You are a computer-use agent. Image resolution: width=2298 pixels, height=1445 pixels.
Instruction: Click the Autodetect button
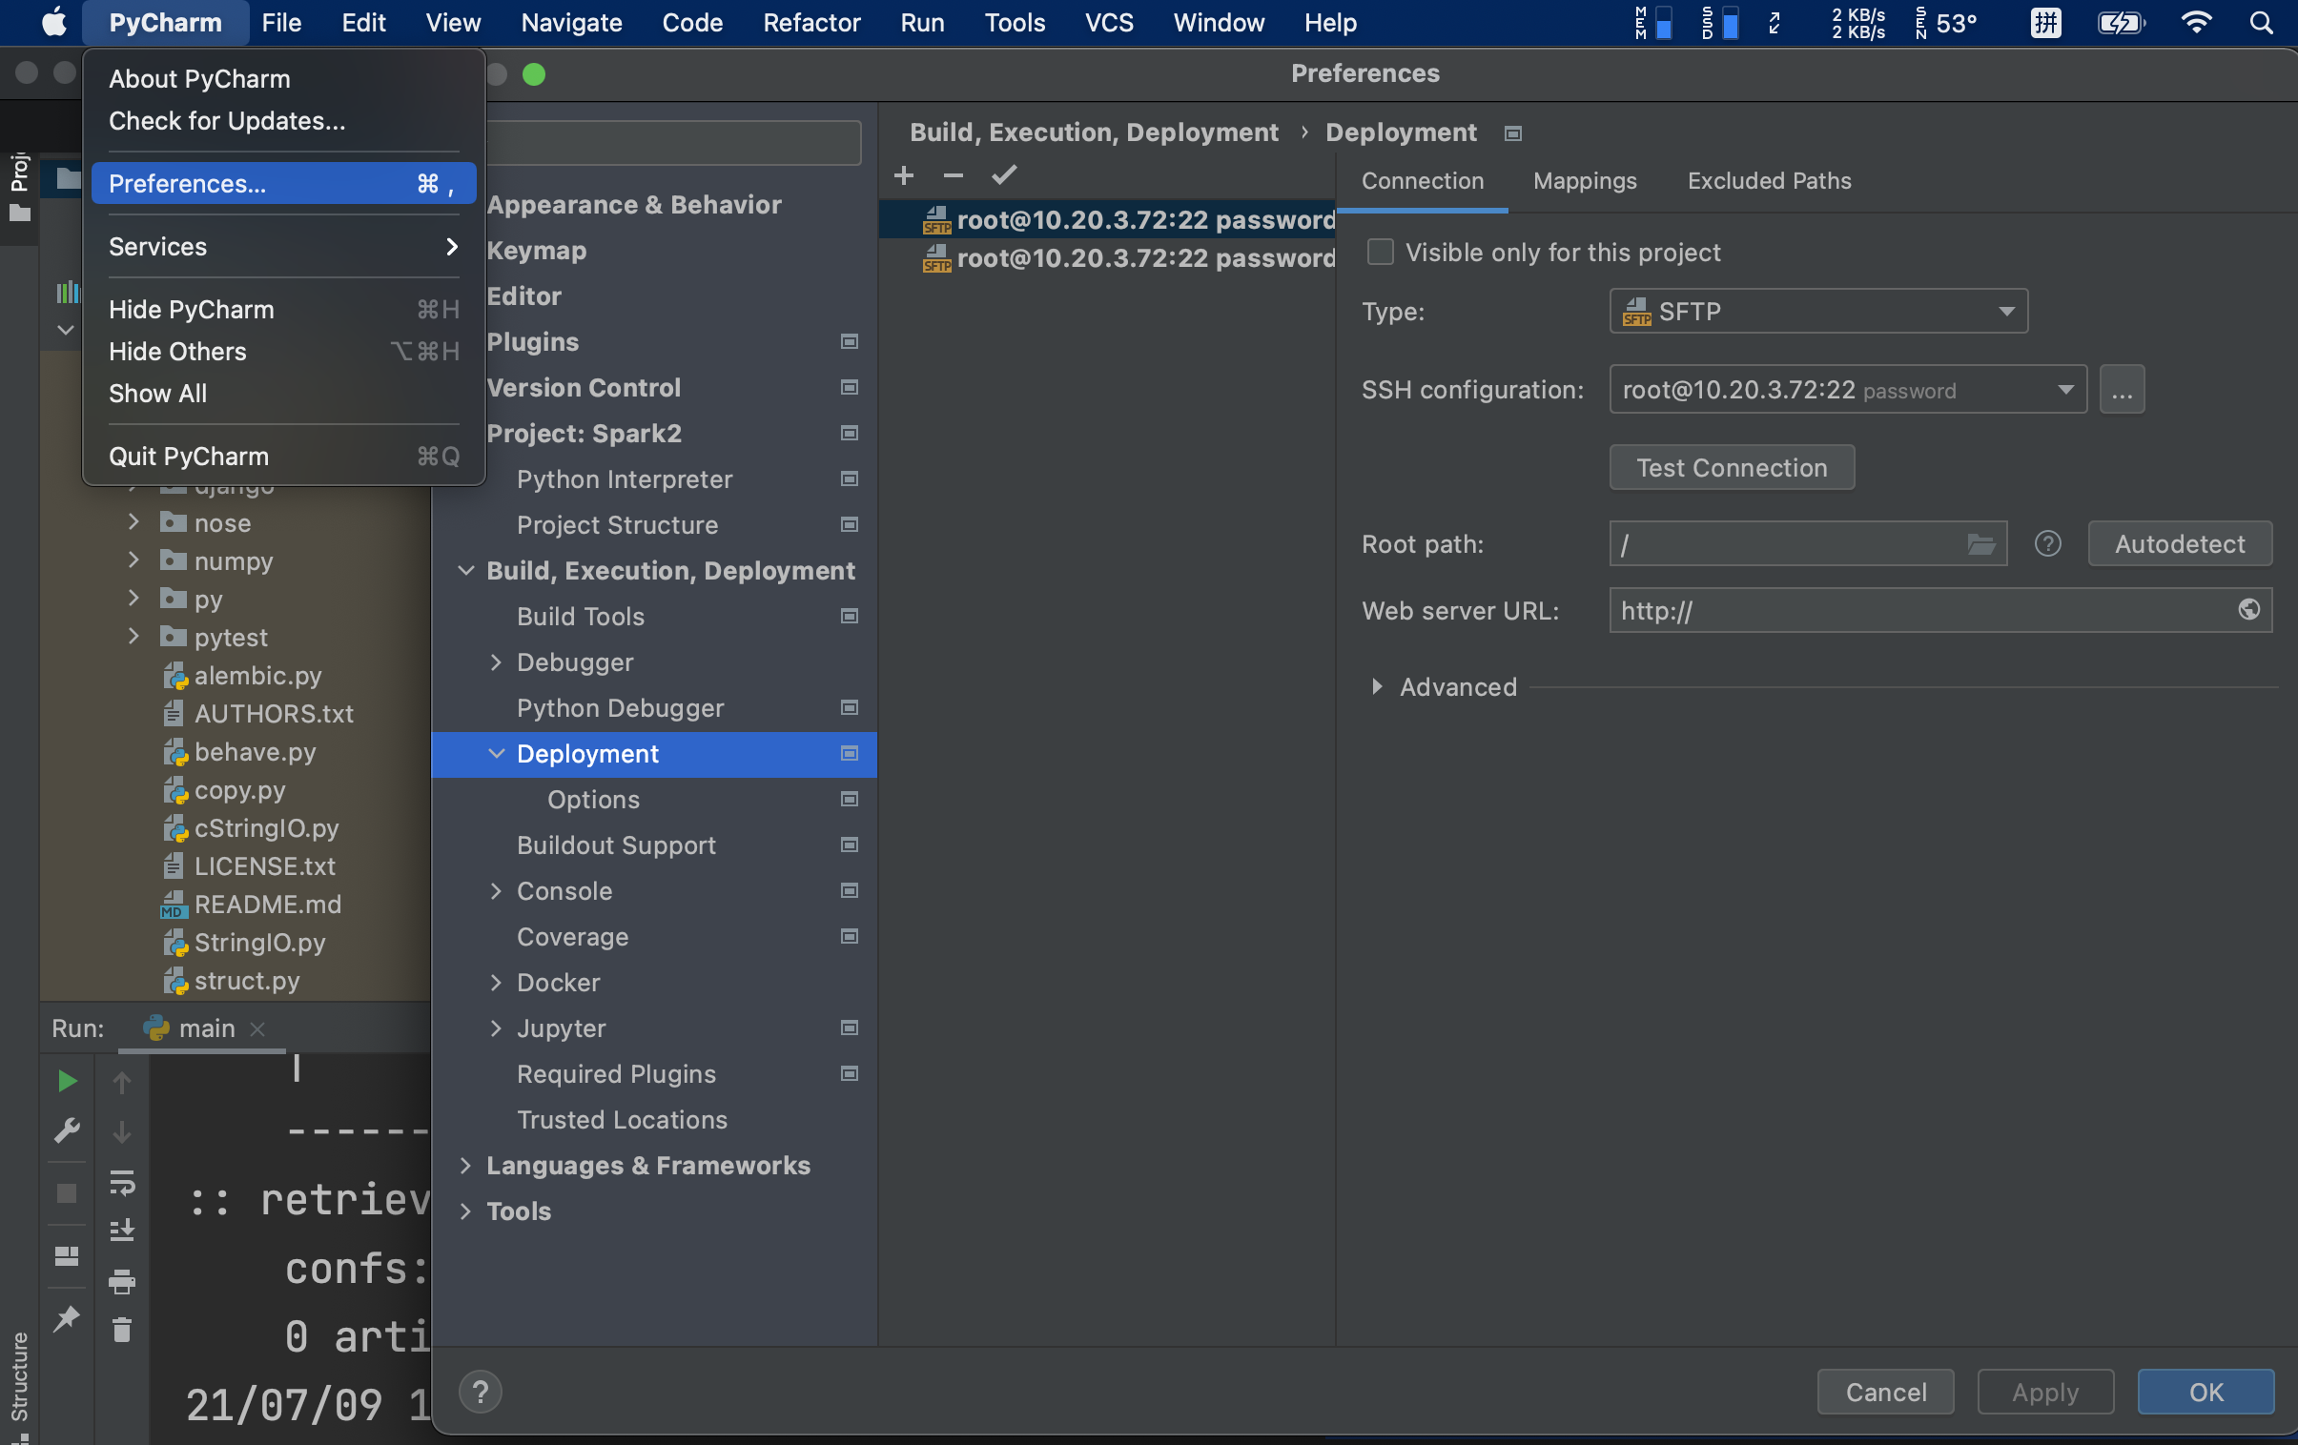click(2179, 543)
